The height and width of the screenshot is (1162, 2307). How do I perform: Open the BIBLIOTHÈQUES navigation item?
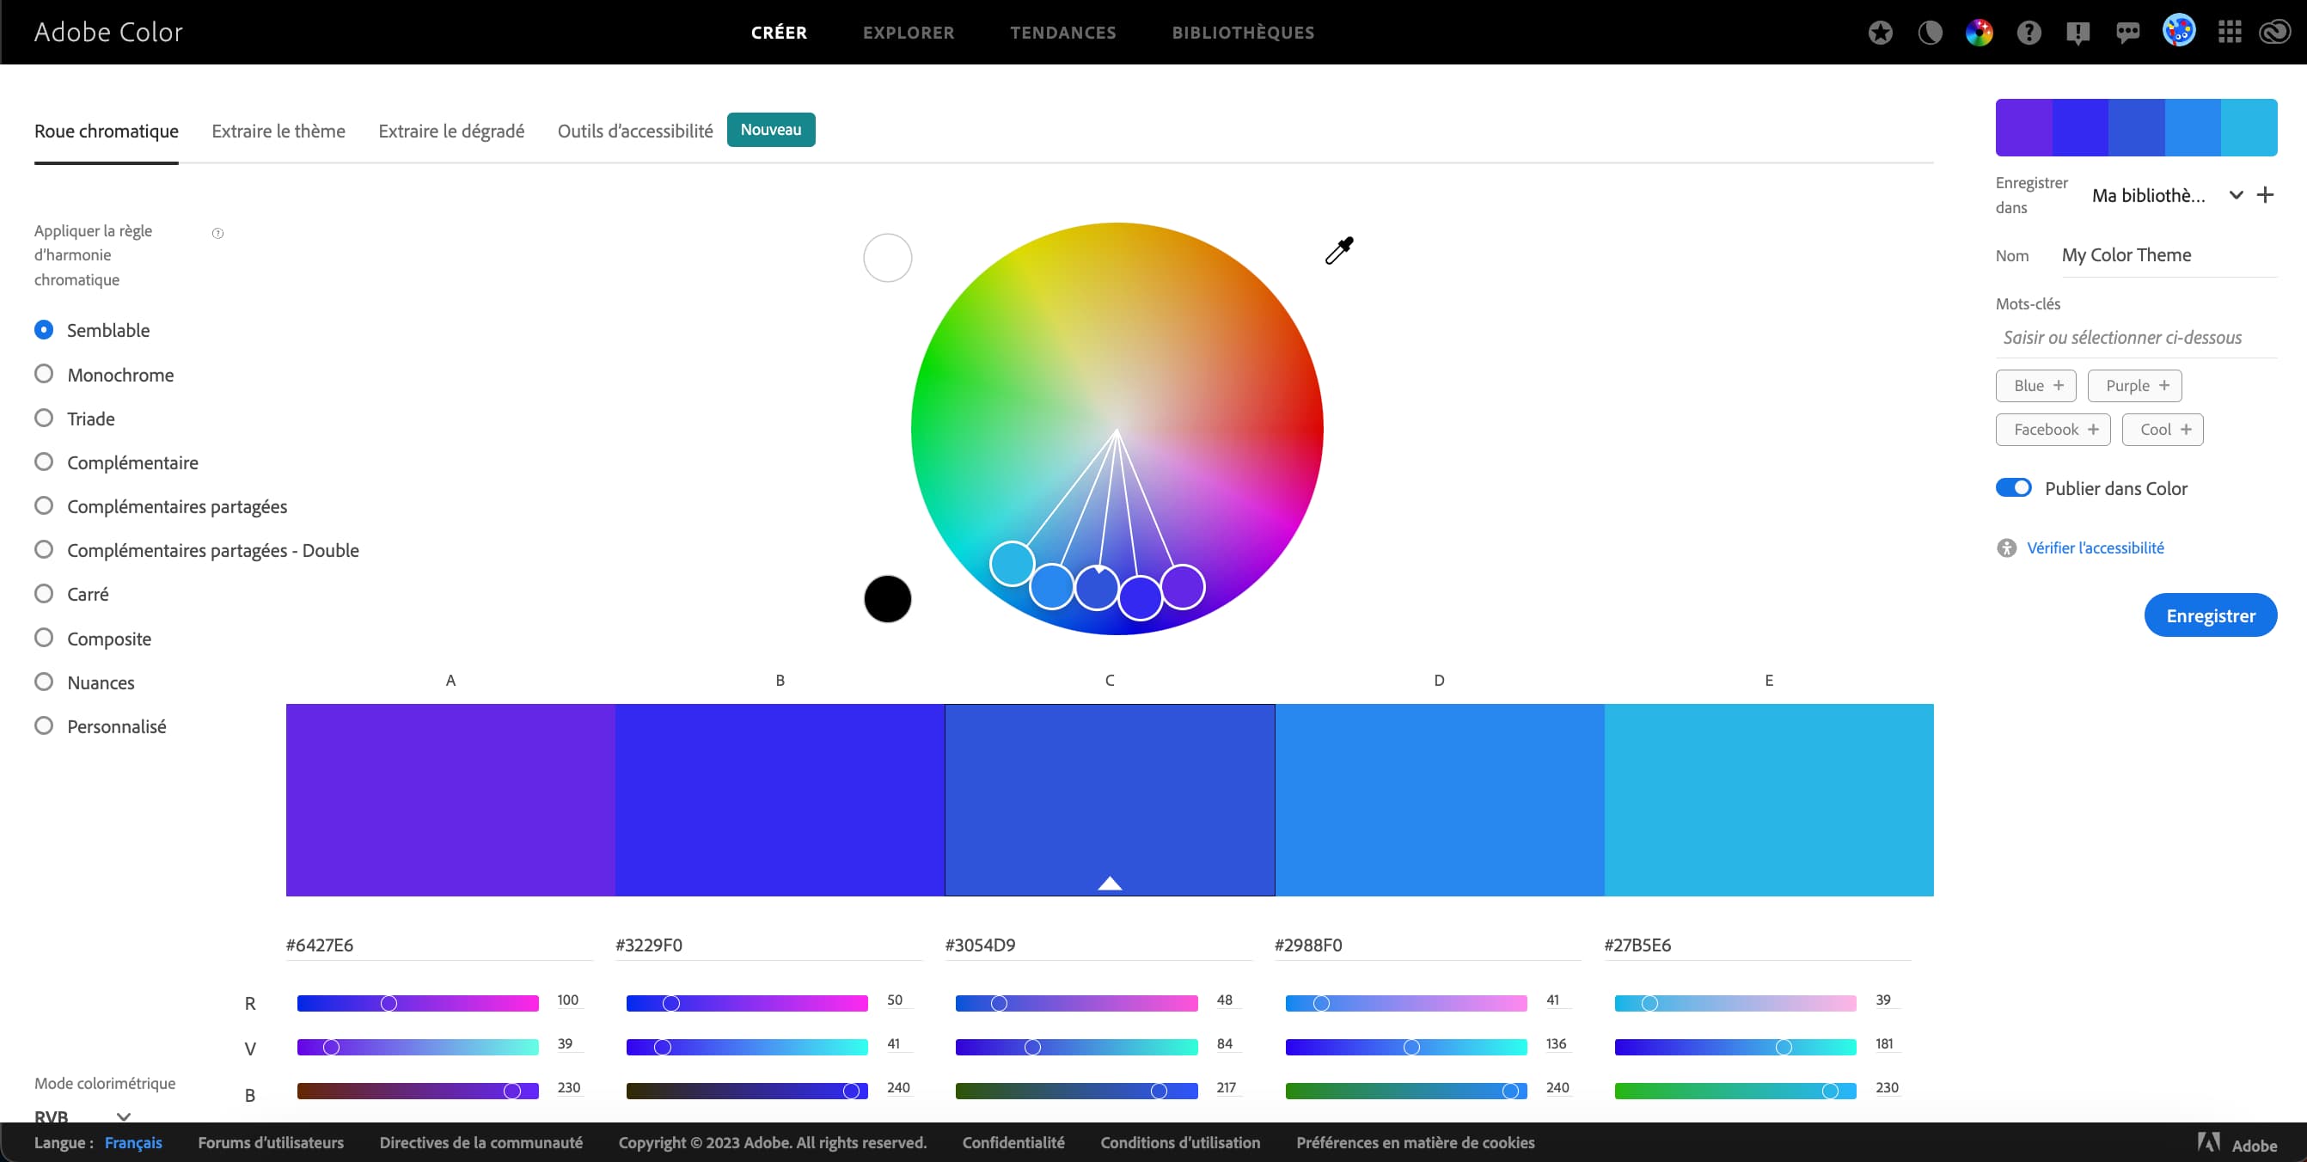pyautogui.click(x=1243, y=32)
